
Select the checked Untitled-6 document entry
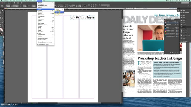coord(46,44)
